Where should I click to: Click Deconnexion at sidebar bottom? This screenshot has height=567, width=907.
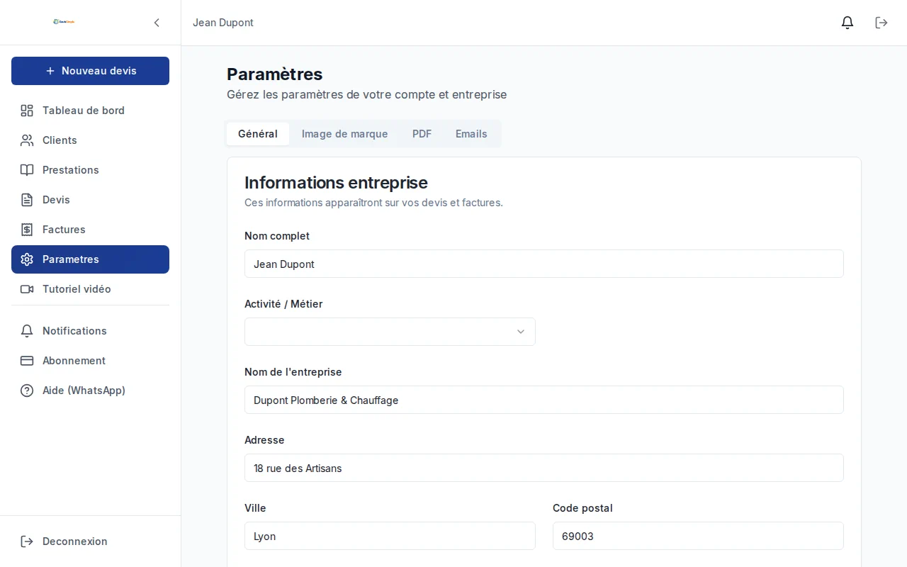[x=90, y=541]
